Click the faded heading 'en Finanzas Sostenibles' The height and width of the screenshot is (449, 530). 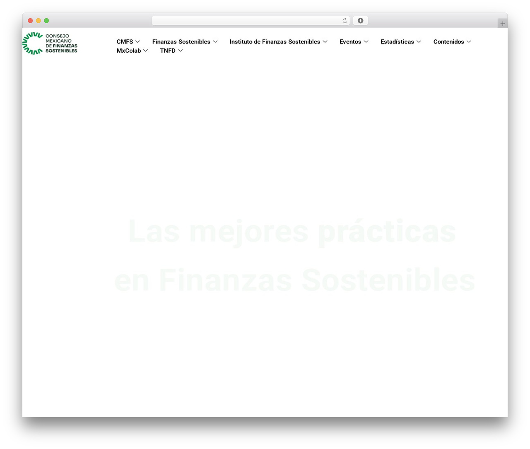point(294,280)
